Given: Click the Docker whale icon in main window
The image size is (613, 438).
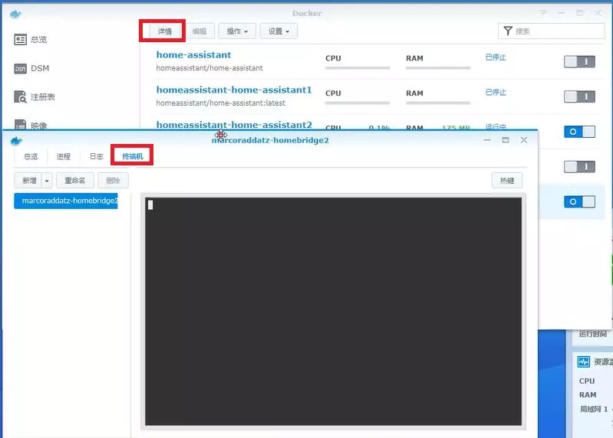Looking at the screenshot, I should click(15, 14).
